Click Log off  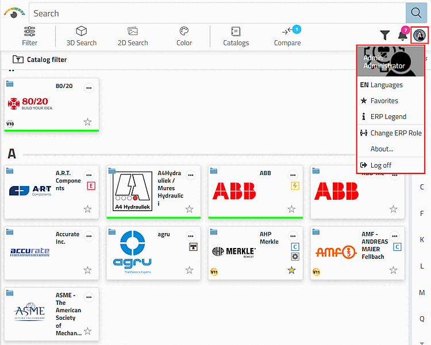point(390,165)
